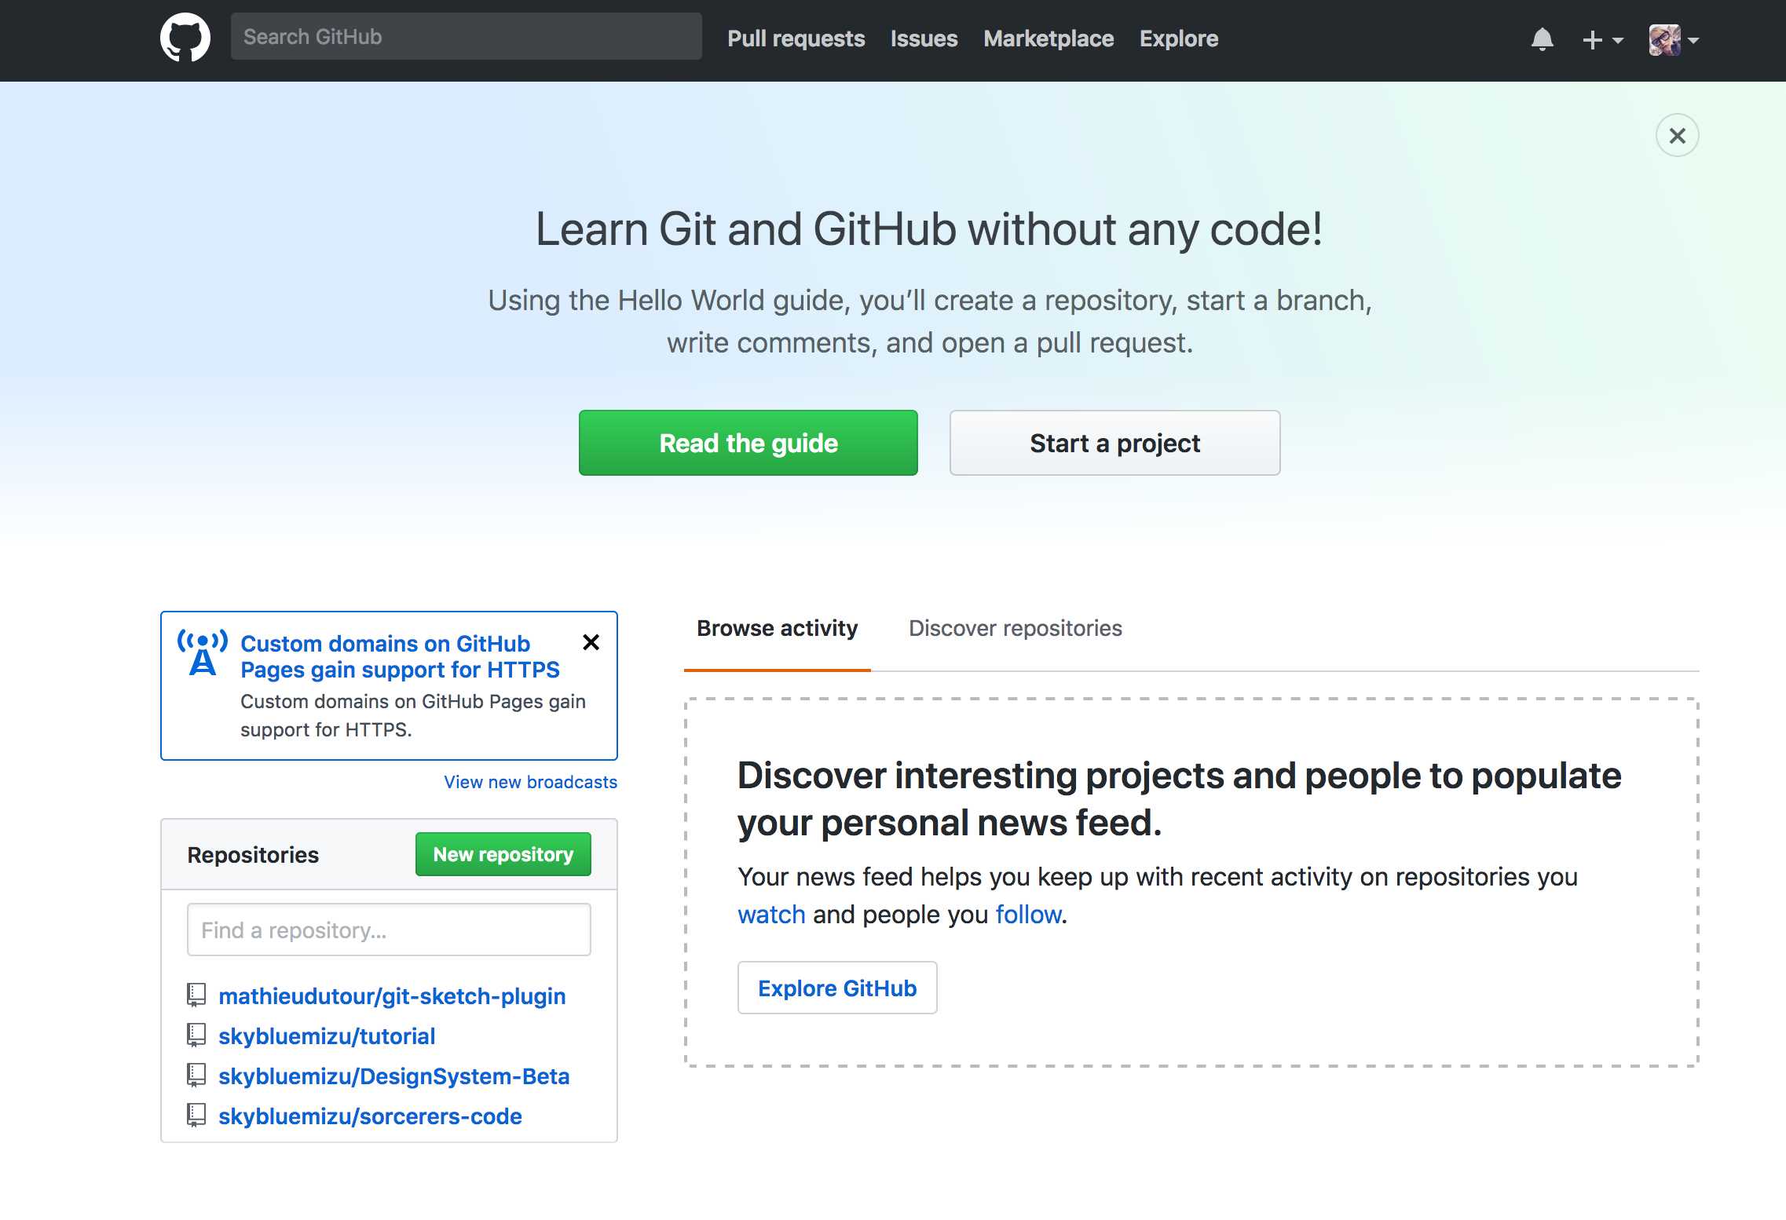Screen dimensions: 1786x1220
Task: Click repo icon beside sorcerers-code
Action: coord(196,1116)
